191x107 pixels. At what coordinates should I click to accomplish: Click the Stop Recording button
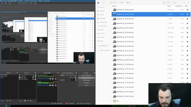86,78
